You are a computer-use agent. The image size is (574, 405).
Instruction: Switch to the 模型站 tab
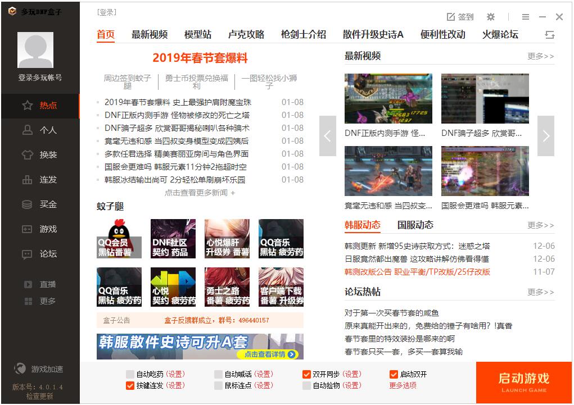197,34
